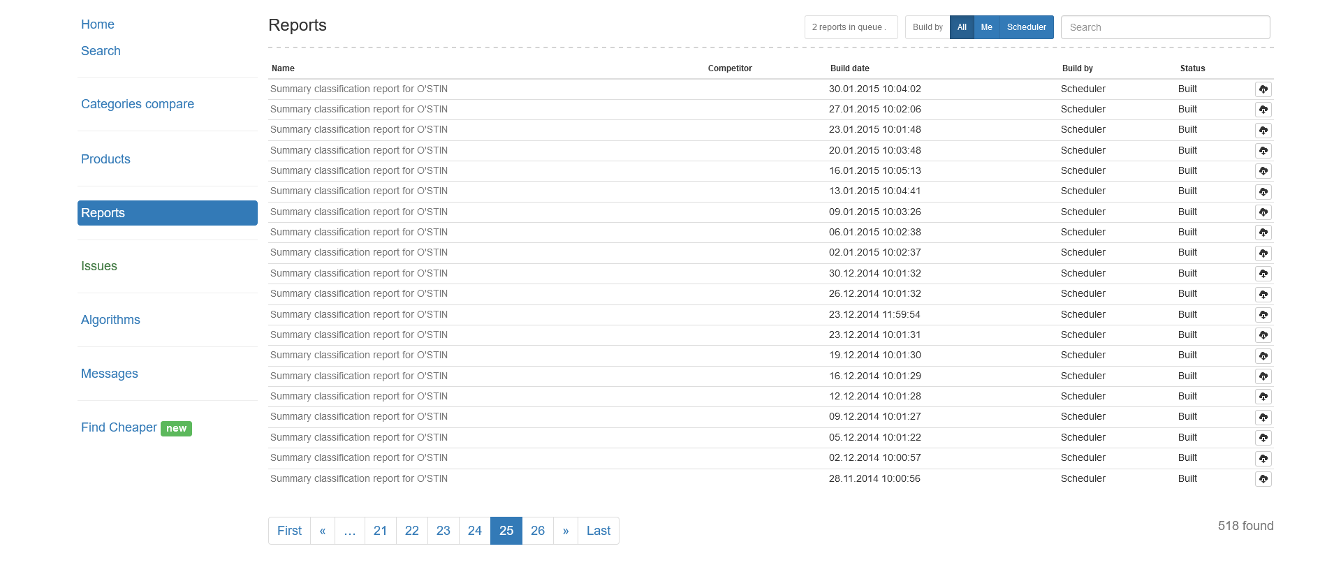
Task: Download the report built 05.12.2014 10:01:22
Action: 1263,438
